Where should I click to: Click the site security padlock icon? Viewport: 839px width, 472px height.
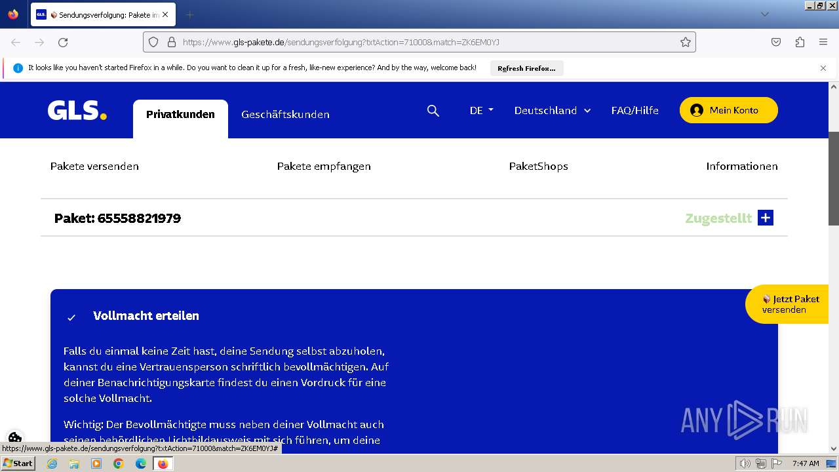(172, 42)
